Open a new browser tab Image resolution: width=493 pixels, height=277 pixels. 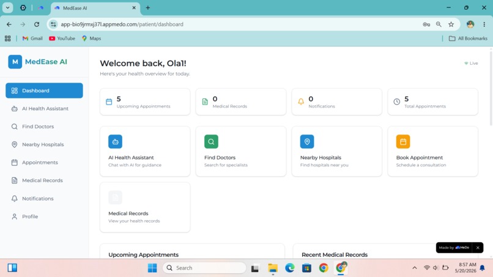pyautogui.click(x=148, y=8)
